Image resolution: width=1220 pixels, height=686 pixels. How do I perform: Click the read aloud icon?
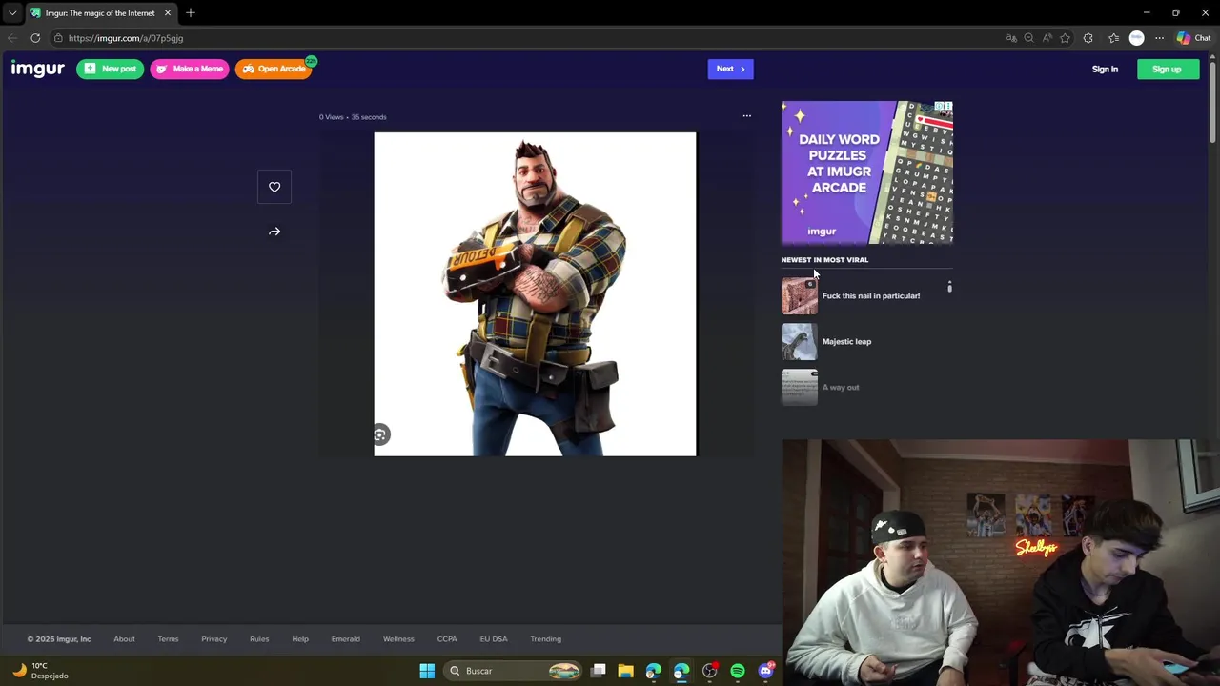click(1047, 38)
